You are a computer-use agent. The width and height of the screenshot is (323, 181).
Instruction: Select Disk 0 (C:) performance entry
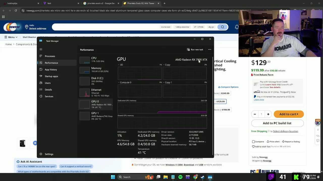[x=96, y=81]
